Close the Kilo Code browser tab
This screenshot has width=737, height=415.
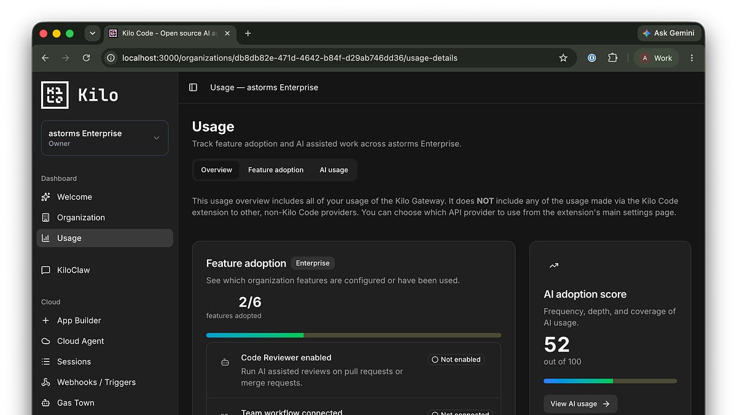[x=227, y=33]
